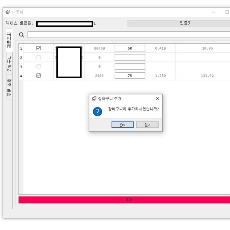Click the quantity field showing 50
The height and width of the screenshot is (230, 230).
pyautogui.click(x=130, y=48)
